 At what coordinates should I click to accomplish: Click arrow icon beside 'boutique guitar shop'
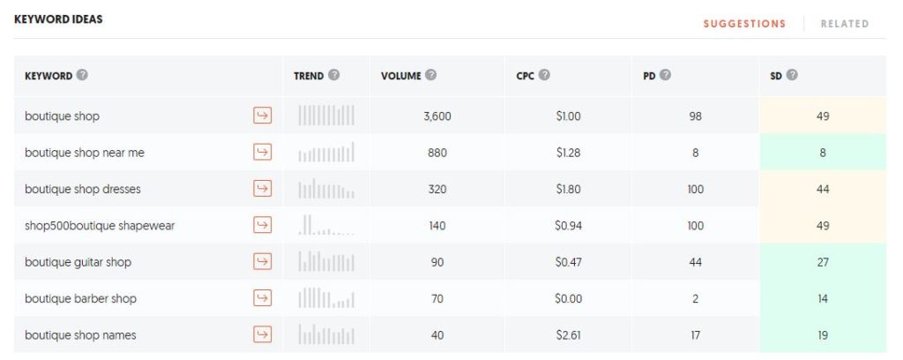pyautogui.click(x=262, y=261)
